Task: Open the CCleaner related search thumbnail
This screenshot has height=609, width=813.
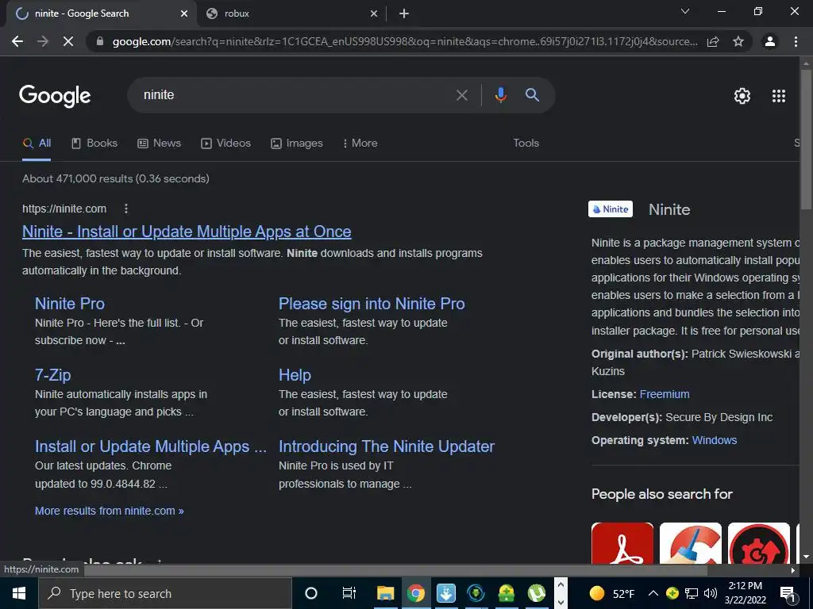Action: click(691, 542)
